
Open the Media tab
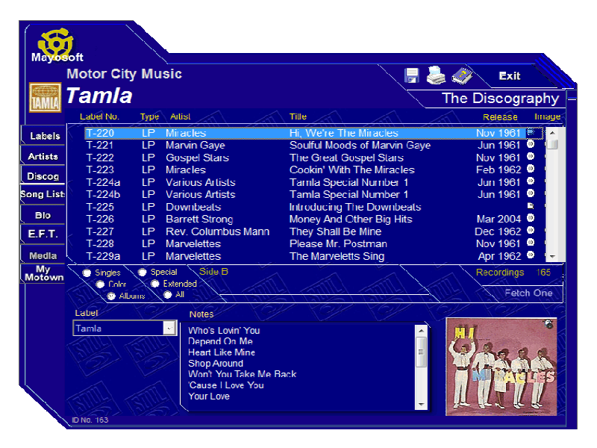pyautogui.click(x=43, y=255)
